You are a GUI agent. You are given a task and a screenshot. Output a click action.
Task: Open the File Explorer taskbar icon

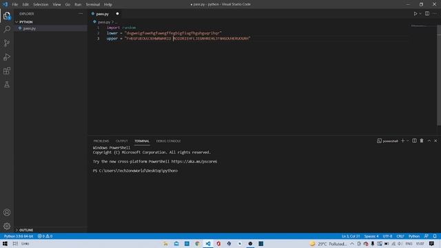(165, 244)
